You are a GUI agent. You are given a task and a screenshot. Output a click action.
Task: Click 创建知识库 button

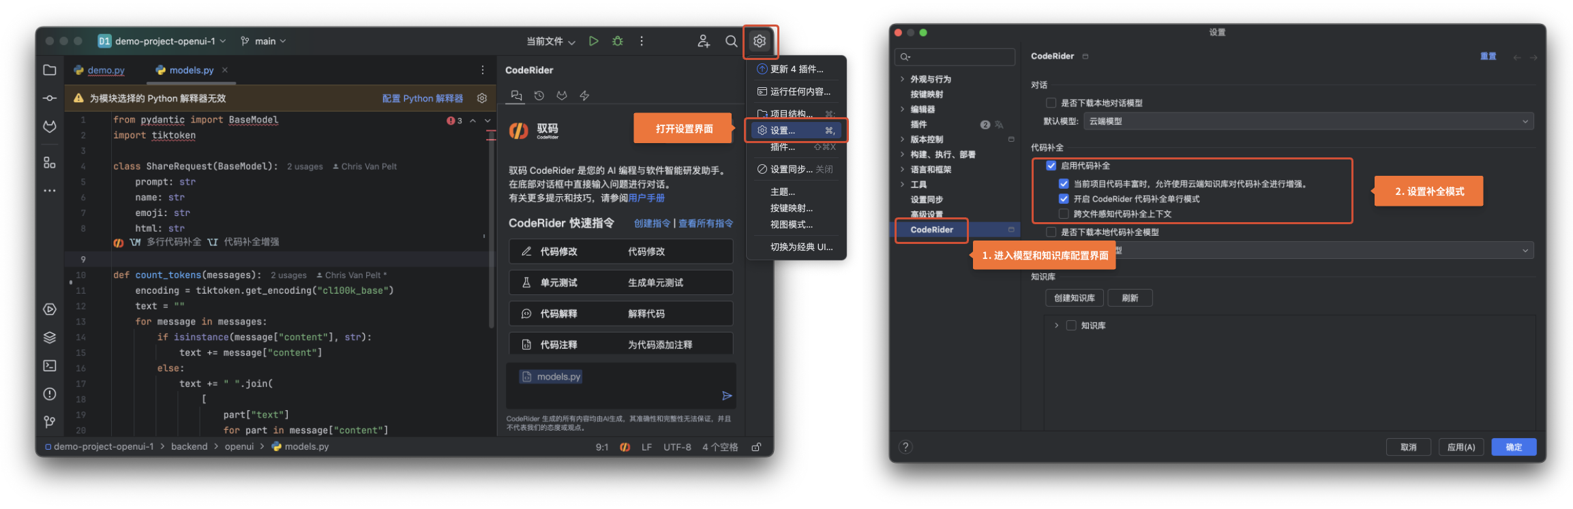[x=1075, y=298]
